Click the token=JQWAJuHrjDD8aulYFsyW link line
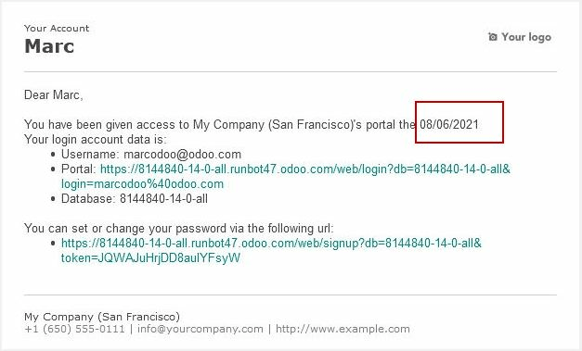Screen dimensions: 582x351 (150, 258)
